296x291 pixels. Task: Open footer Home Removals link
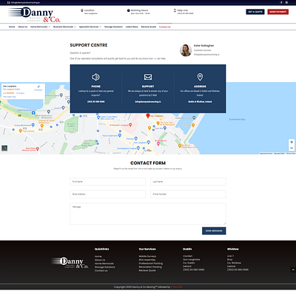104,264
